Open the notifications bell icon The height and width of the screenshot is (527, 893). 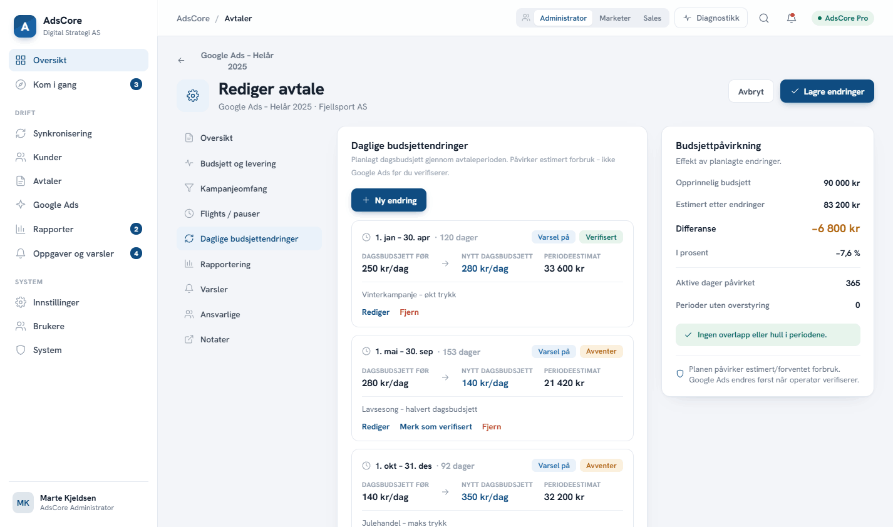(792, 18)
